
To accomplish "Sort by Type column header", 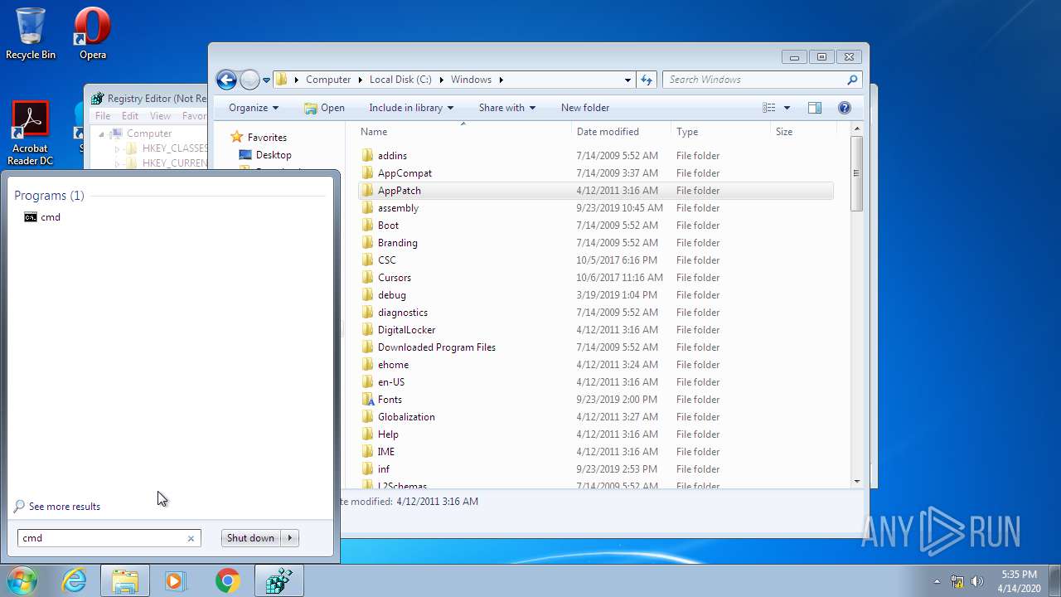I will (x=719, y=132).
